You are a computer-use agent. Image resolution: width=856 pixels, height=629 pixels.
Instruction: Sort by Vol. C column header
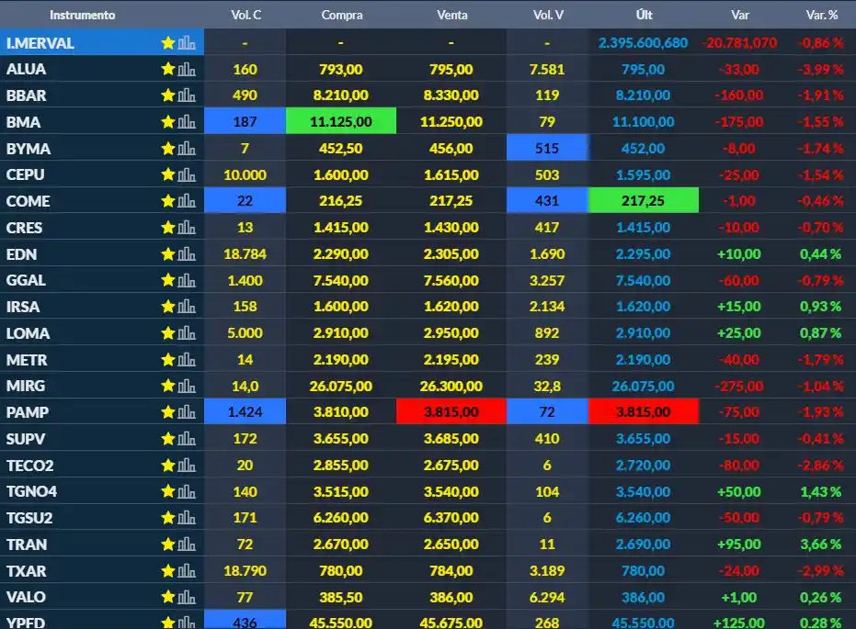[245, 15]
